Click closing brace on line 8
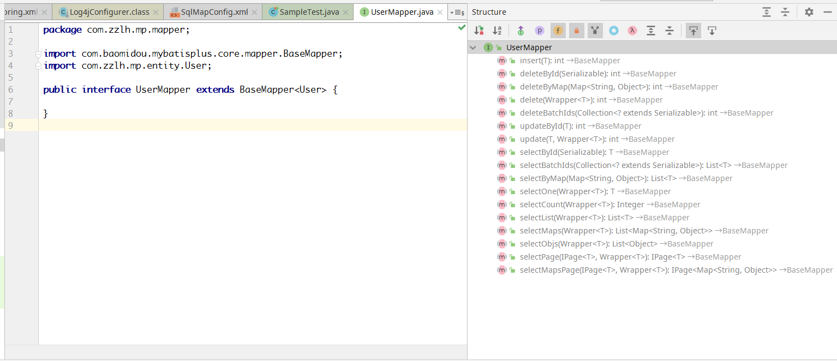Screen dimensions: 837x361 tap(46, 114)
